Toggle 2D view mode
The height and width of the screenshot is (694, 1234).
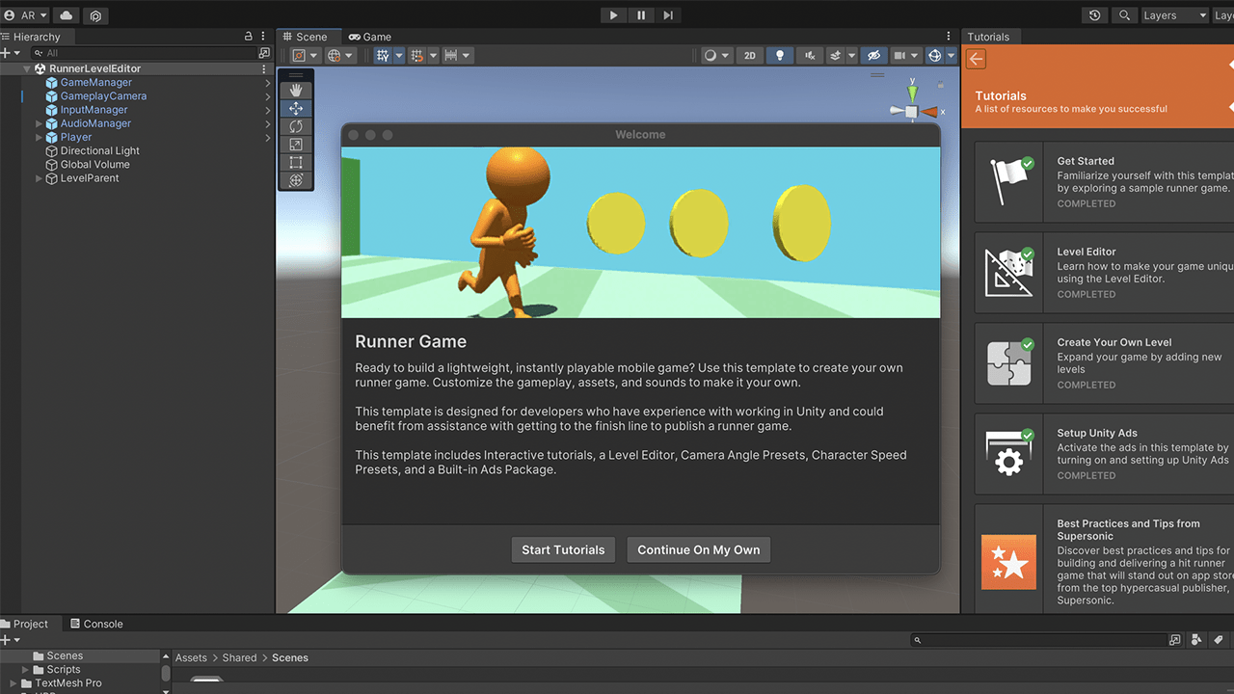click(750, 56)
